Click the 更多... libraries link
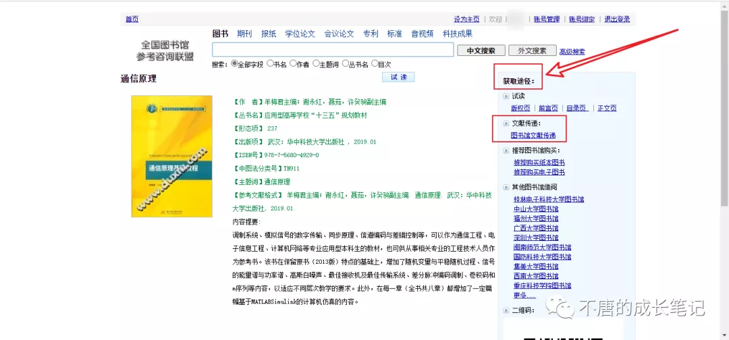The height and width of the screenshot is (340, 729). [524, 295]
